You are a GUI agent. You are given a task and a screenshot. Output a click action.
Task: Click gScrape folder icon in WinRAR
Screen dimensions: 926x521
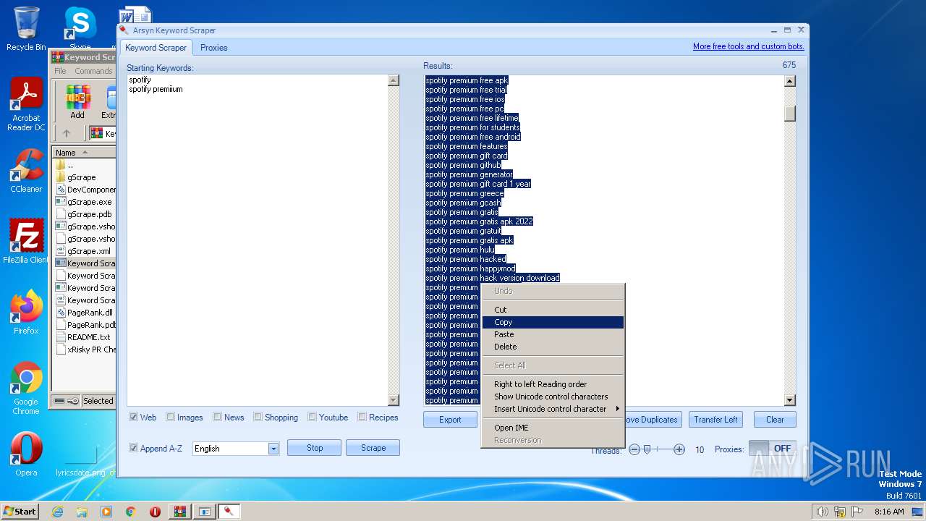(x=61, y=177)
